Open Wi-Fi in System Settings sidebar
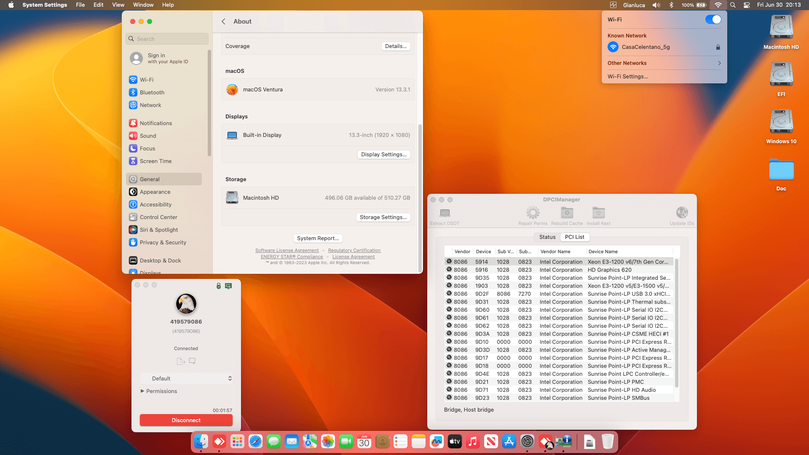Screen dimensions: 809x455 [x=163, y=80]
